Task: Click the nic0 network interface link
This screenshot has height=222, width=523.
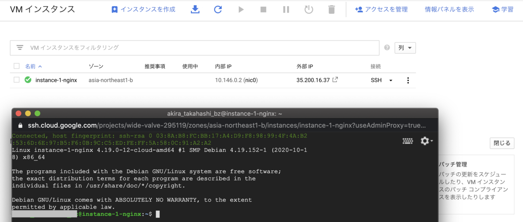Action: pyautogui.click(x=251, y=80)
